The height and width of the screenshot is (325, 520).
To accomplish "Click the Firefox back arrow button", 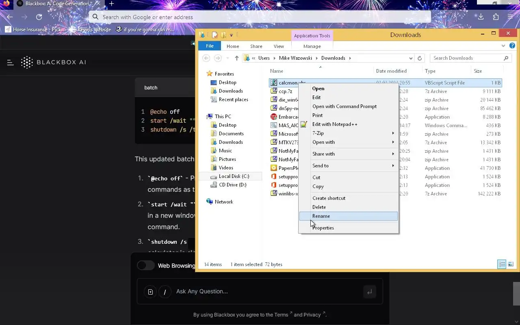I will coord(10,17).
